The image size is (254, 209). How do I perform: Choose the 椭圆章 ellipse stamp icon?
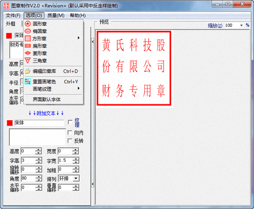28,31
